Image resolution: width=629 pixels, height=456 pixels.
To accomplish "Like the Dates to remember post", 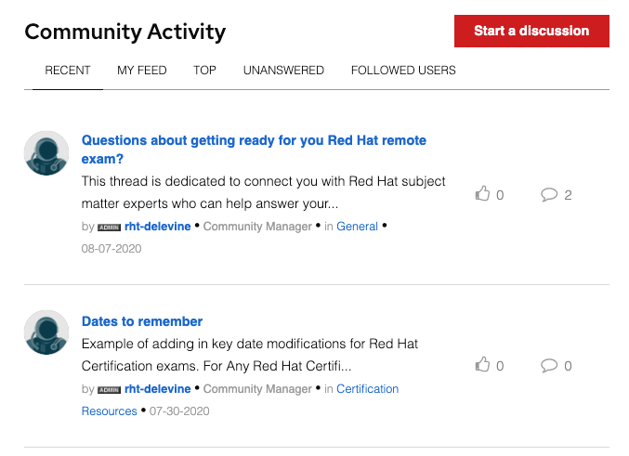I will [482, 365].
